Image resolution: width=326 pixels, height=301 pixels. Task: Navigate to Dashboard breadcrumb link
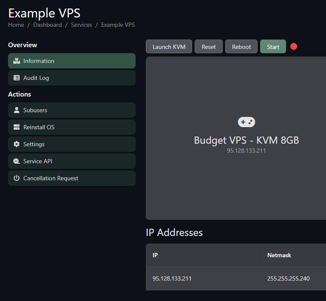pos(47,25)
